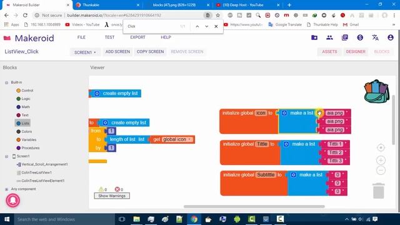
Task: Open the EXPORT menu
Action: click(x=137, y=37)
